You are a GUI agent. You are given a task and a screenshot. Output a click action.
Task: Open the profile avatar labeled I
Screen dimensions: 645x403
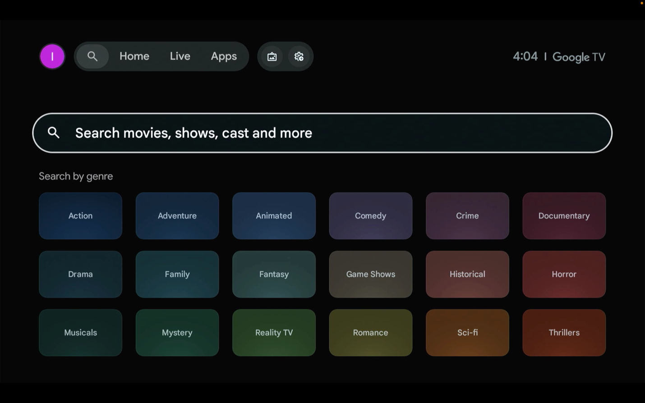pyautogui.click(x=52, y=56)
